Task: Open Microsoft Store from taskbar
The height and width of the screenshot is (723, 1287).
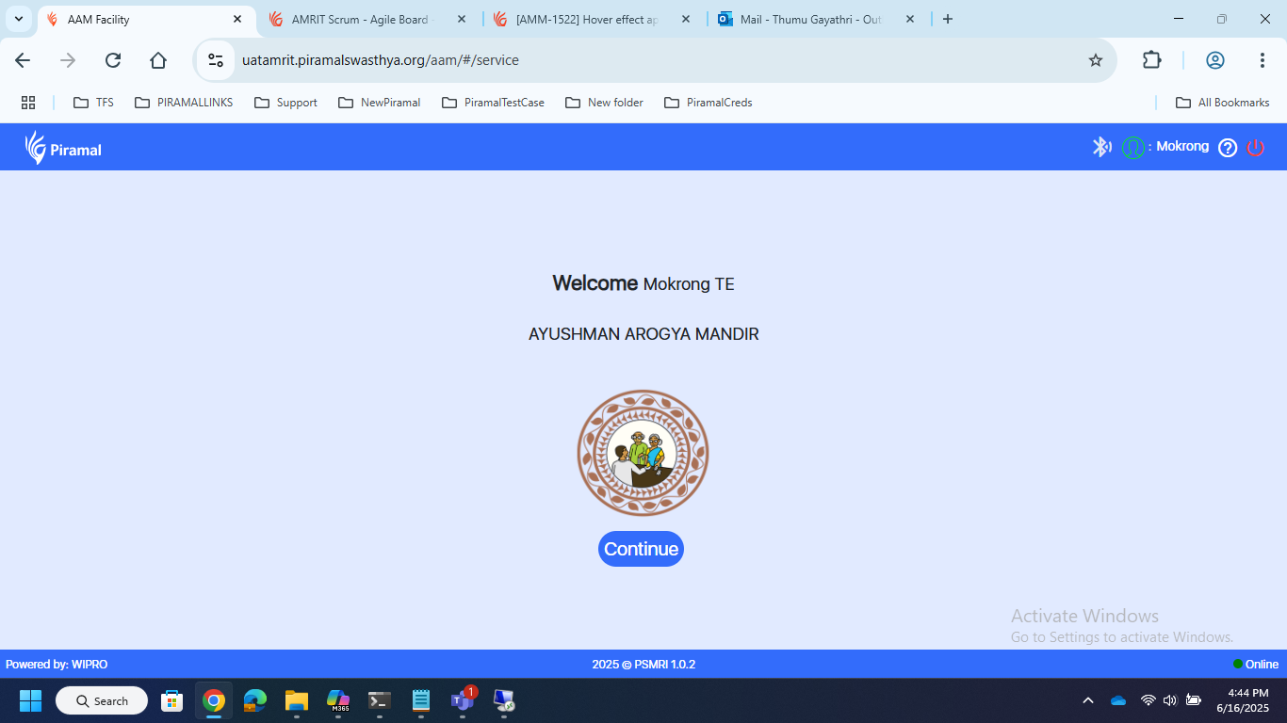Action: point(172,700)
